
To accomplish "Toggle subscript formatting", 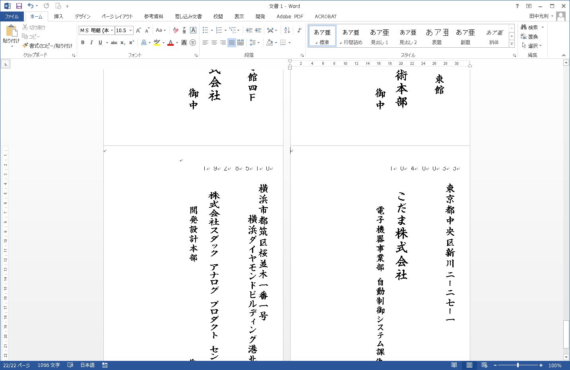I will click(123, 43).
